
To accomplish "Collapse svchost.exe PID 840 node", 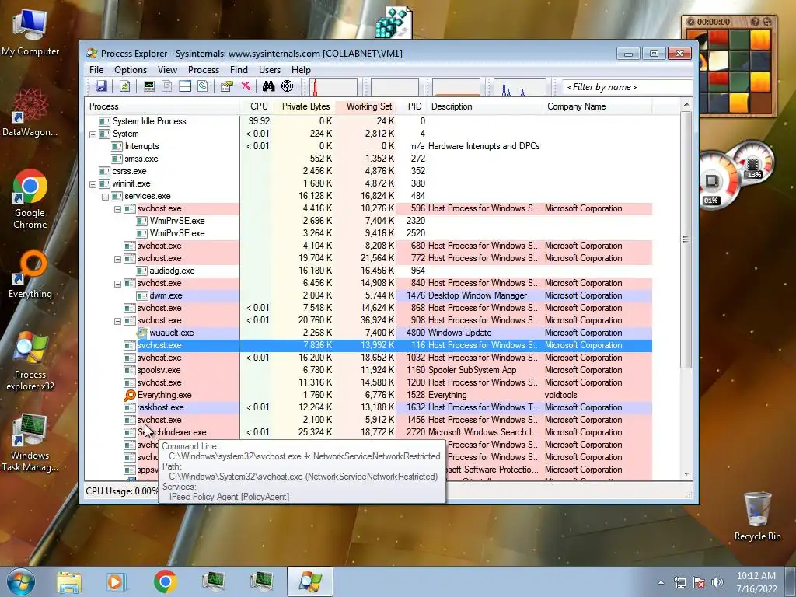I will [x=118, y=284].
